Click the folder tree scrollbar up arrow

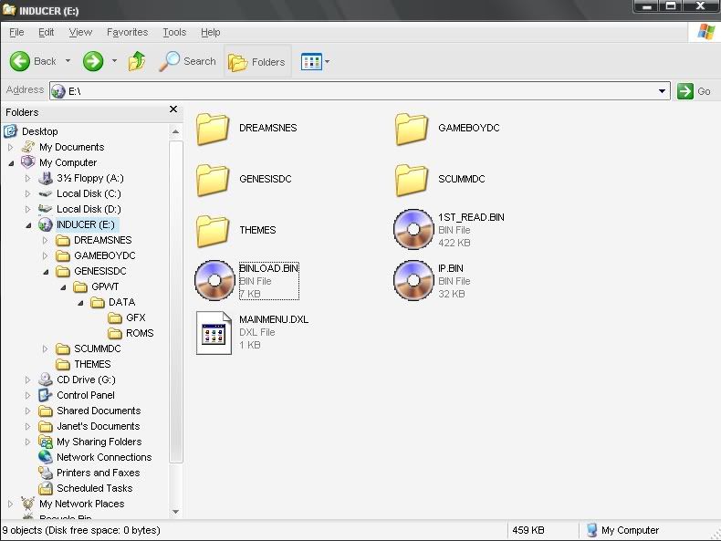coord(175,132)
